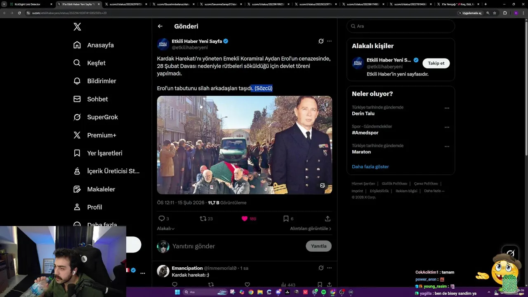Open Keşfet search icon in sidebar

click(x=77, y=63)
